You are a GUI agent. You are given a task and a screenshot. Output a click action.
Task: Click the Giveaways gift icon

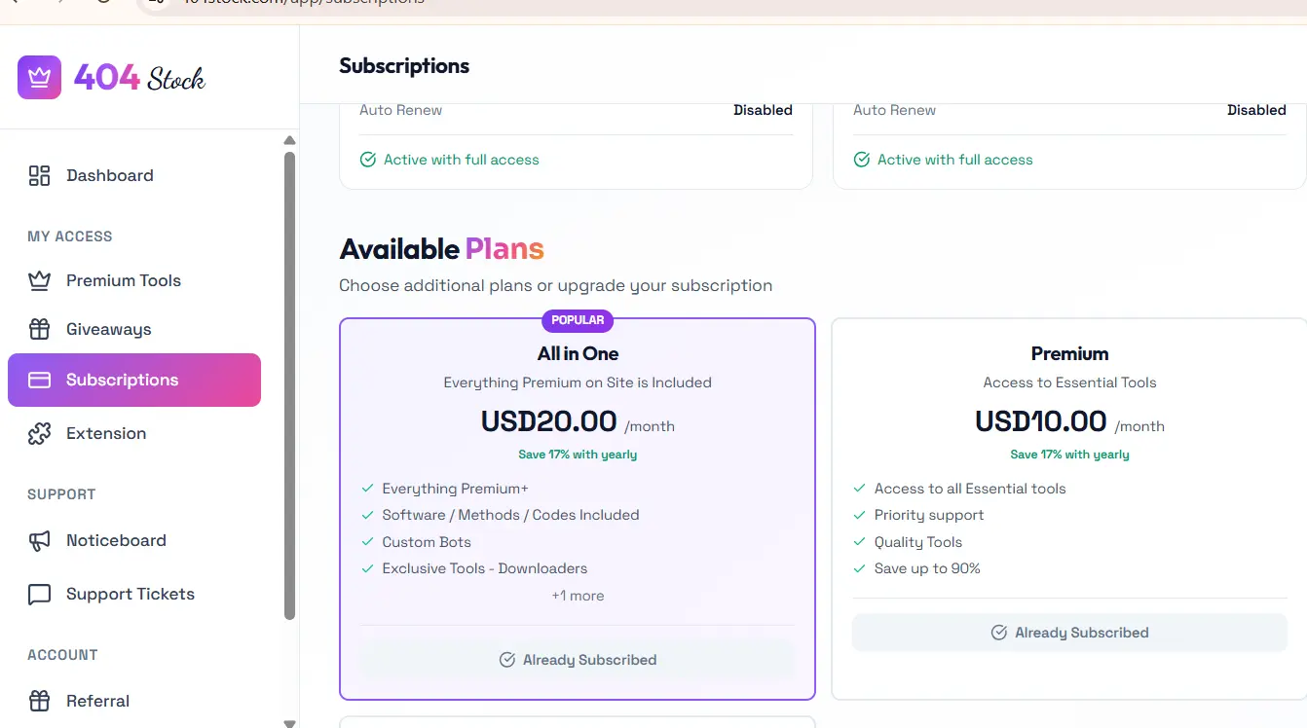pyautogui.click(x=39, y=329)
